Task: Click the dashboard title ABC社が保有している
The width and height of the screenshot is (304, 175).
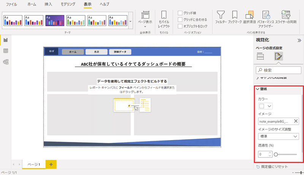Action: point(133,64)
